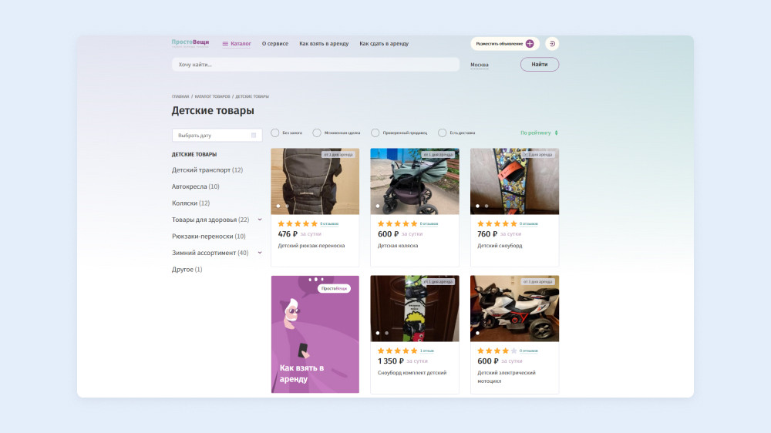Open the backpack carrier product photo
This screenshot has width=771, height=433.
point(315,181)
